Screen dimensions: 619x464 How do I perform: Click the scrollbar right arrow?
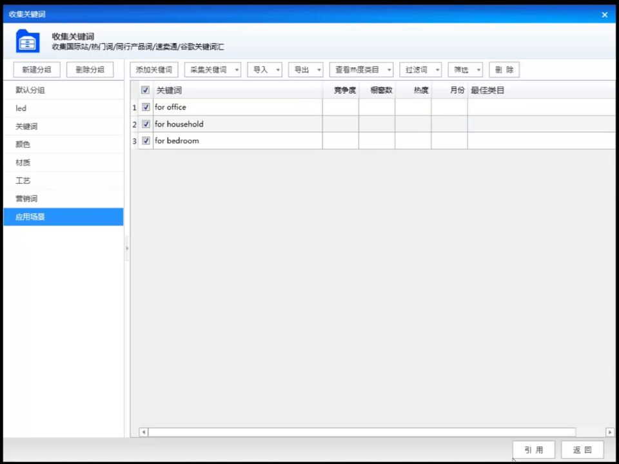pos(610,432)
